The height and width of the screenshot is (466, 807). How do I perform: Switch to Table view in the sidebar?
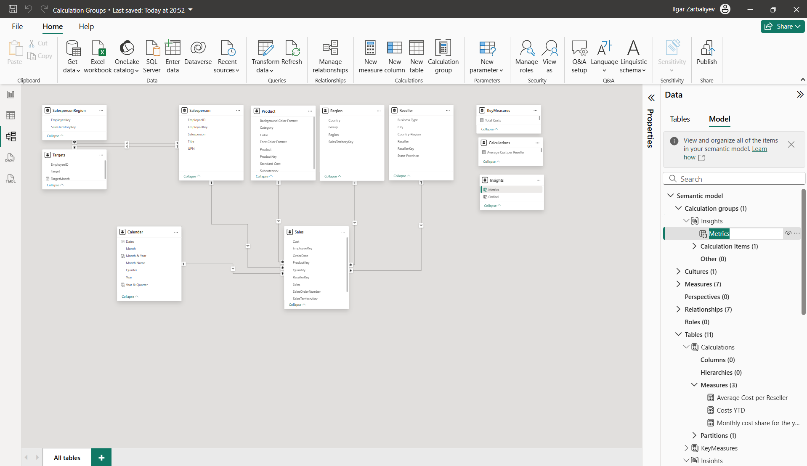pyautogui.click(x=11, y=115)
